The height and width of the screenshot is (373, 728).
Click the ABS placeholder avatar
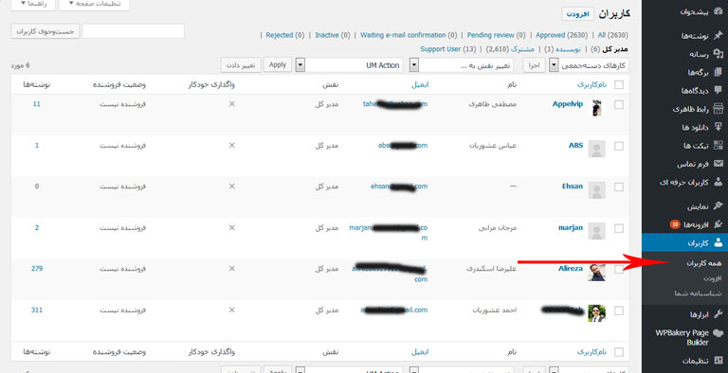pos(596,149)
